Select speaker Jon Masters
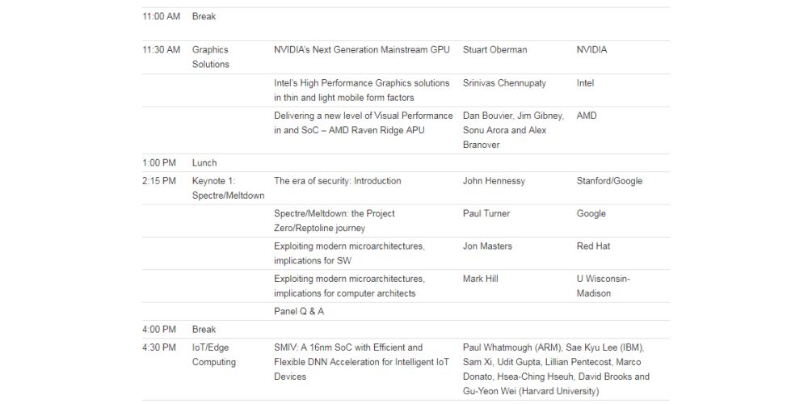808x404 pixels. coord(487,246)
